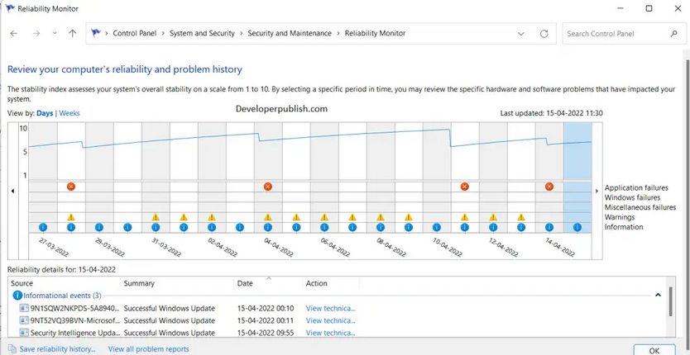The image size is (690, 355).
Task: Click information icon in highlighted 15-04-2022 column
Action: click(x=577, y=228)
